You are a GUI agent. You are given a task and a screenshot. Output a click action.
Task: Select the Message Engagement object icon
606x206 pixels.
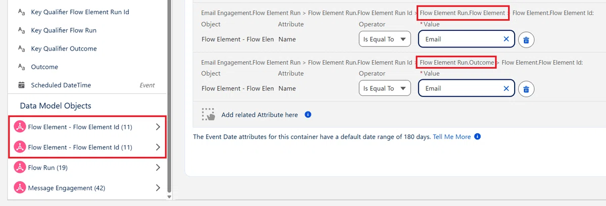coord(20,188)
